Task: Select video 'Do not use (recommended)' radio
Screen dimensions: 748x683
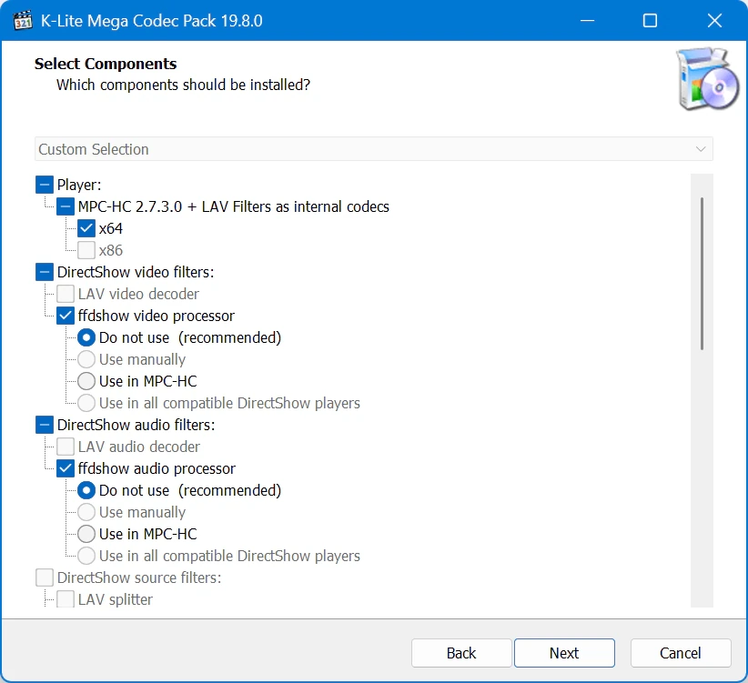Action: 86,337
